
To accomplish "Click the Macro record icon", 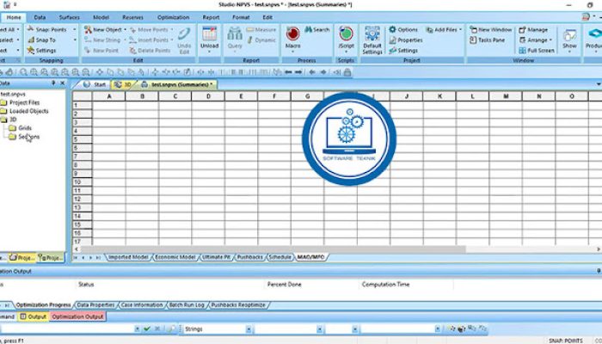I will (x=293, y=34).
